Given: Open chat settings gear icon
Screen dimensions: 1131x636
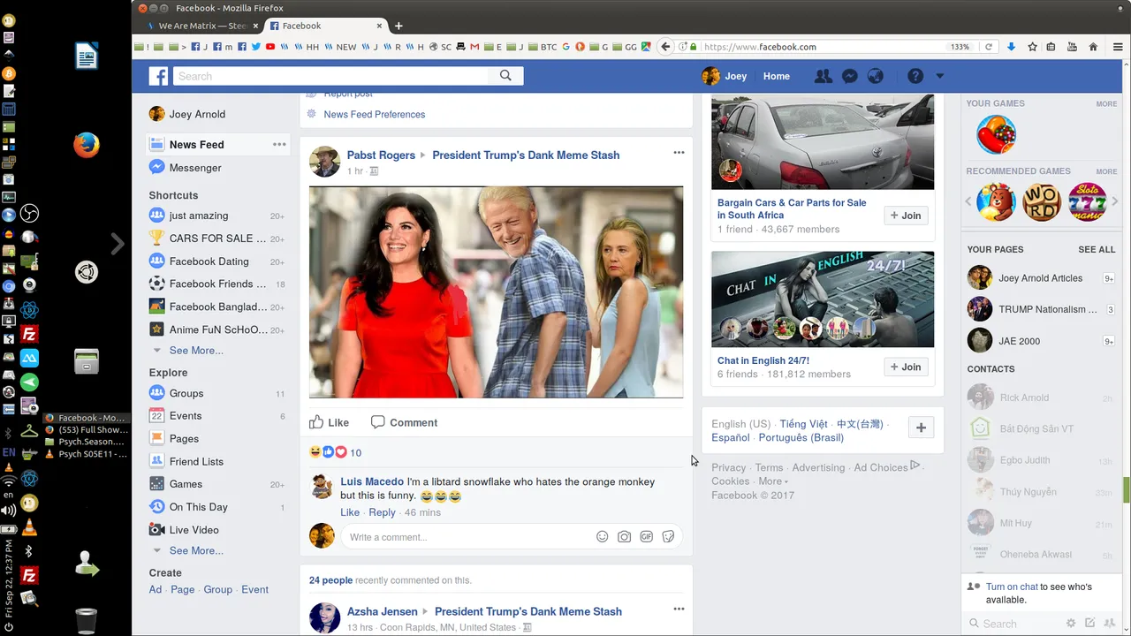Looking at the screenshot, I should (x=1071, y=623).
